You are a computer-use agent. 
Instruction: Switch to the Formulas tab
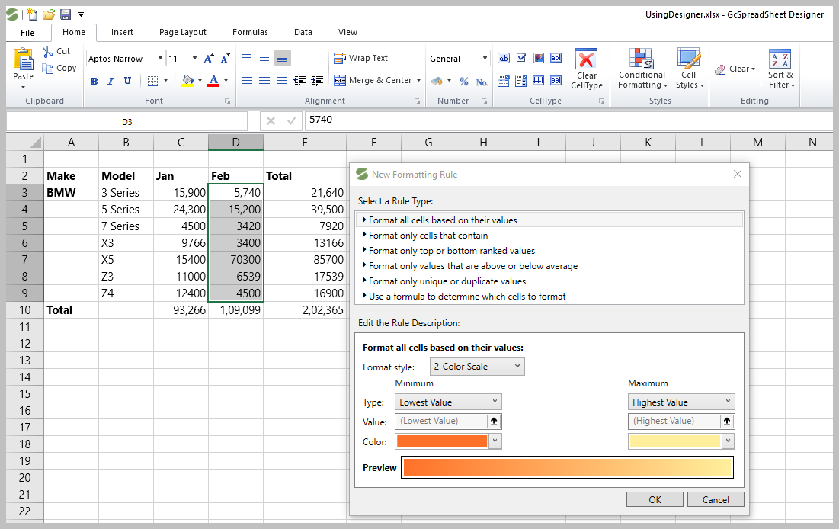pos(250,32)
